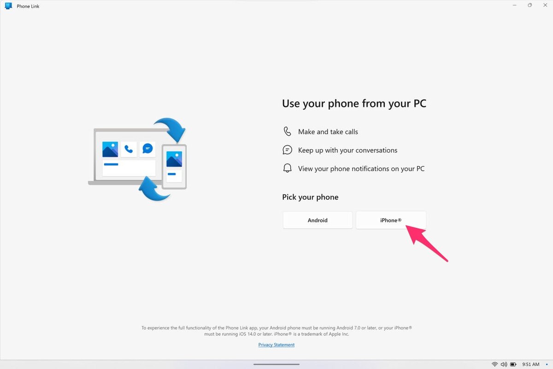Viewport: 553px width, 369px height.
Task: Click the phone device in the illustration
Action: click(174, 167)
